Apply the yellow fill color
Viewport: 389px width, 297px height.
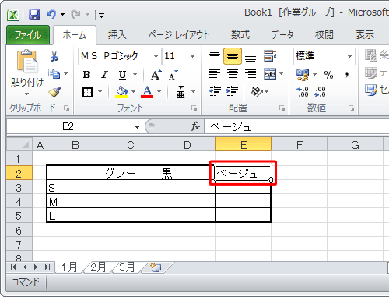point(121,92)
